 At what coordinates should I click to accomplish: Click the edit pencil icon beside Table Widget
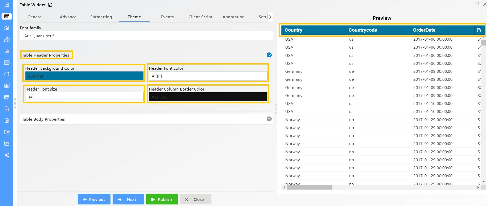coord(50,5)
